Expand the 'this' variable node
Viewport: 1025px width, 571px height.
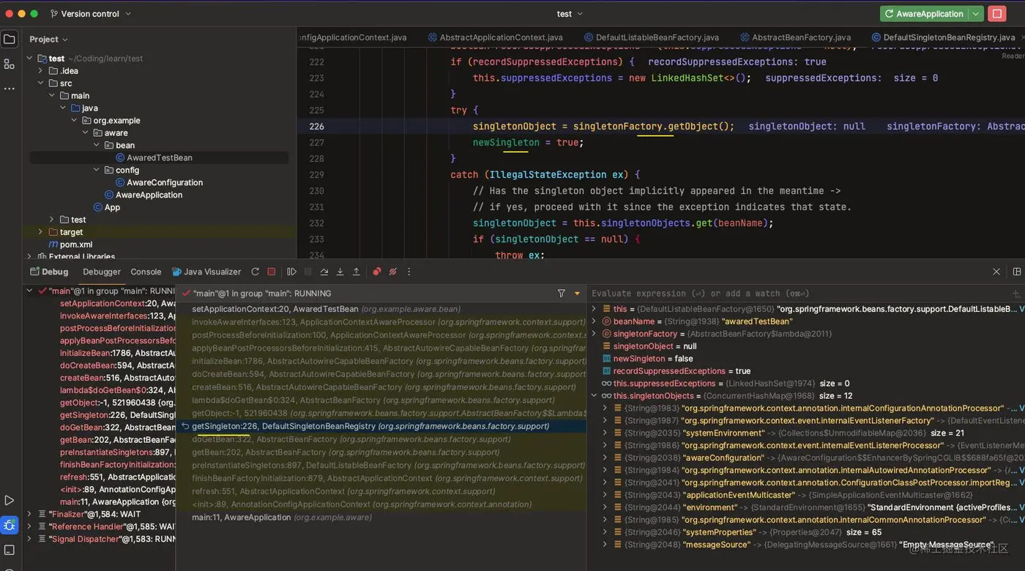(x=594, y=309)
